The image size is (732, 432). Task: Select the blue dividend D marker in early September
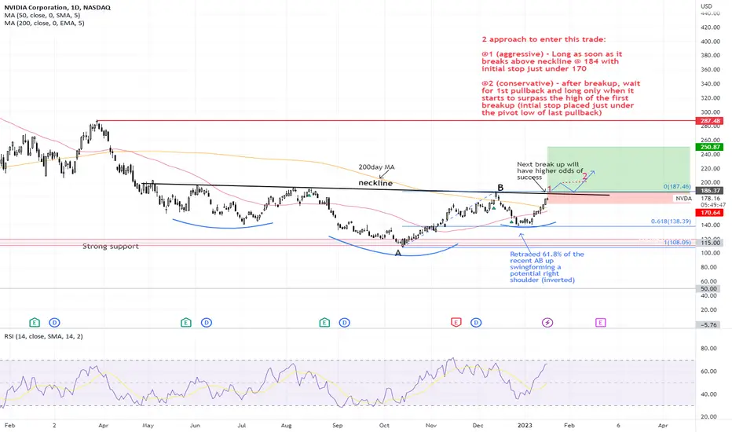point(345,322)
